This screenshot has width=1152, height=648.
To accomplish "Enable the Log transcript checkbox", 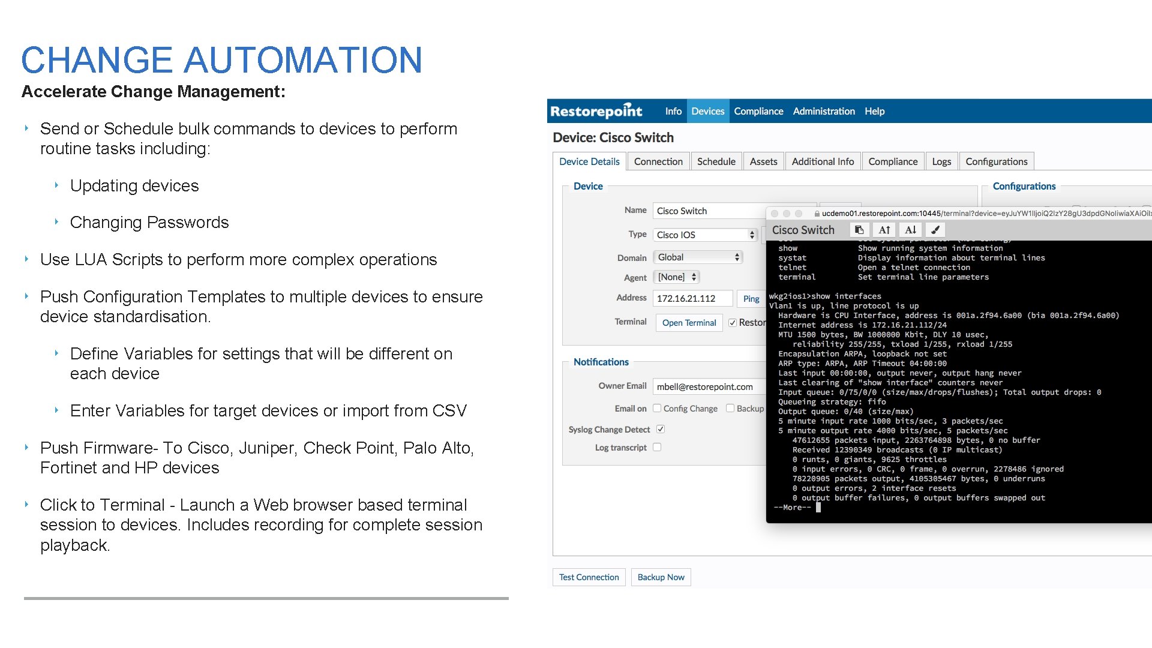I will pos(657,448).
